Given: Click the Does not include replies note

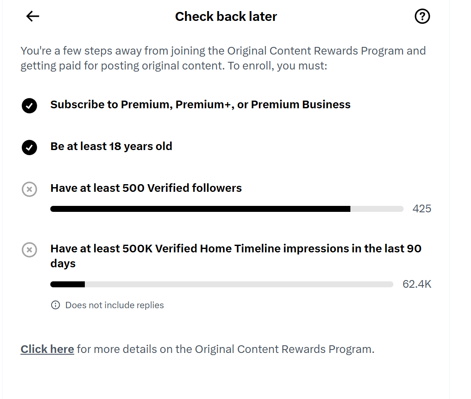Looking at the screenshot, I should (x=114, y=305).
